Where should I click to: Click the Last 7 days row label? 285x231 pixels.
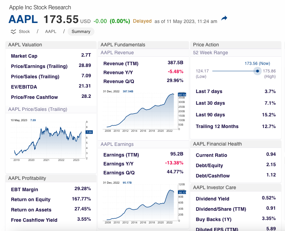tap(209, 91)
